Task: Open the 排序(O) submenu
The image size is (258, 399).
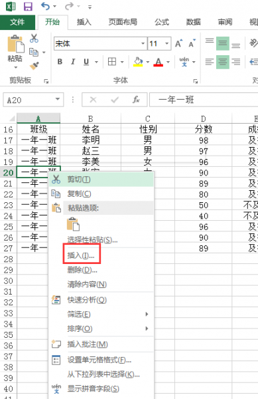Action: [101, 329]
